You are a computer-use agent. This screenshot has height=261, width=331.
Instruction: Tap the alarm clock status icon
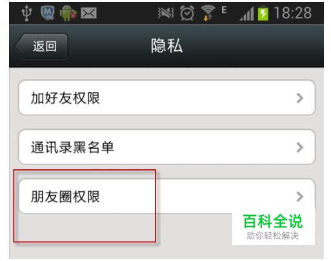(187, 13)
